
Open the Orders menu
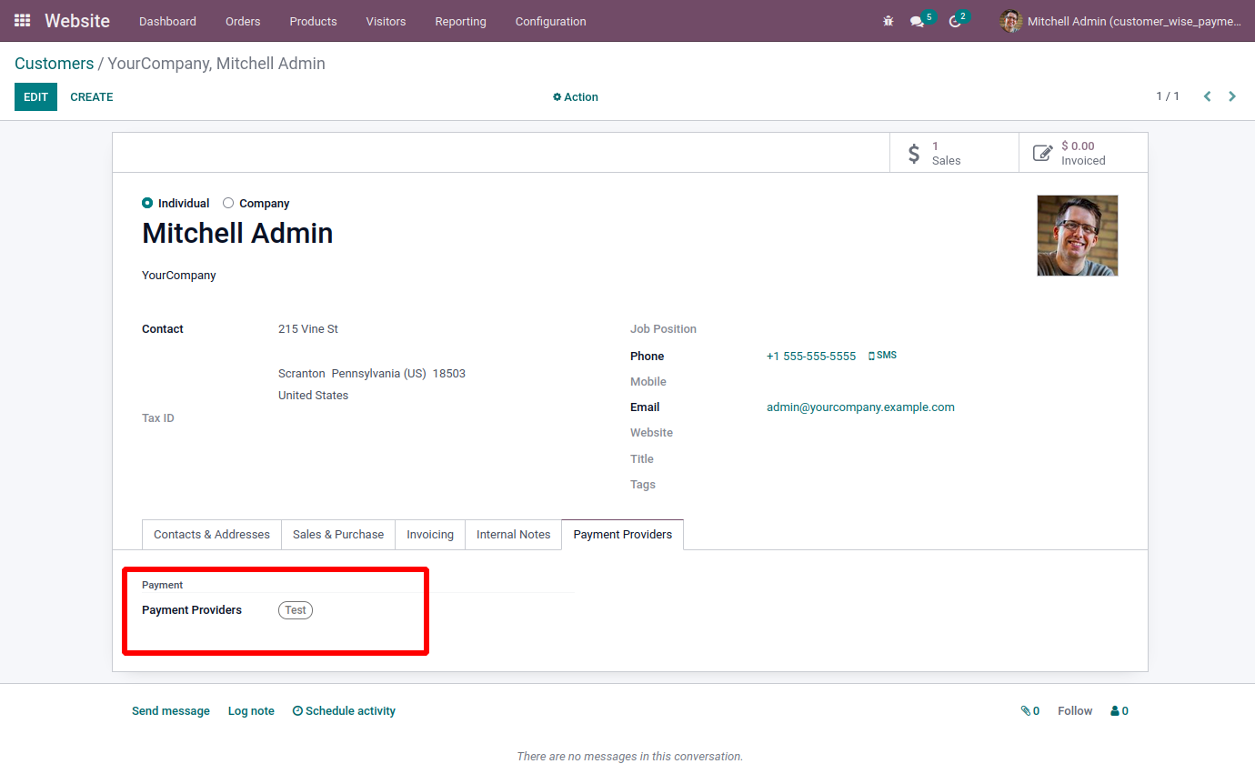click(x=243, y=21)
